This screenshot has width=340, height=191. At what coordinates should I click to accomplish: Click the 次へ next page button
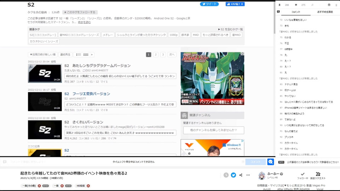(x=172, y=54)
